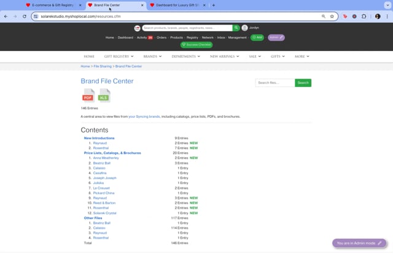Toggle 'You are in Admin mode' badge
Screen dimensions: 393x254
coord(359,243)
